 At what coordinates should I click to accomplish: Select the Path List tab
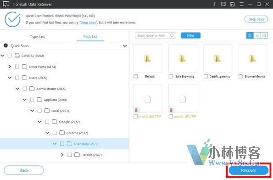(90, 37)
